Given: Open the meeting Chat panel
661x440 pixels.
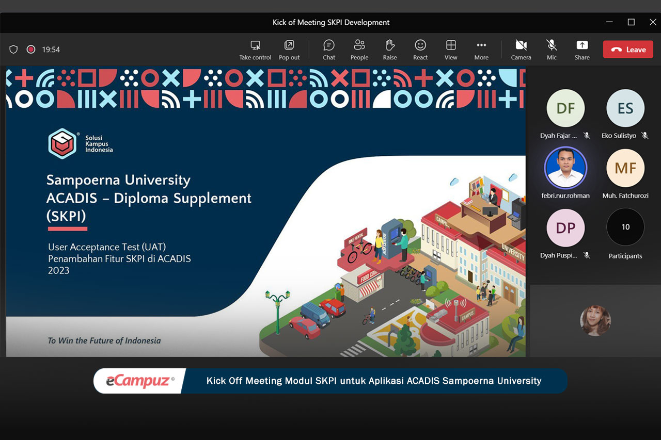Looking at the screenshot, I should [329, 50].
